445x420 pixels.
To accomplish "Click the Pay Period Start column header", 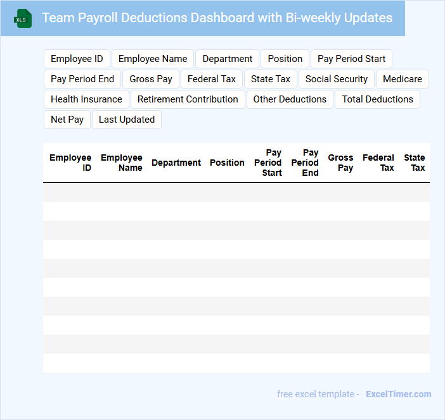I will (x=268, y=163).
